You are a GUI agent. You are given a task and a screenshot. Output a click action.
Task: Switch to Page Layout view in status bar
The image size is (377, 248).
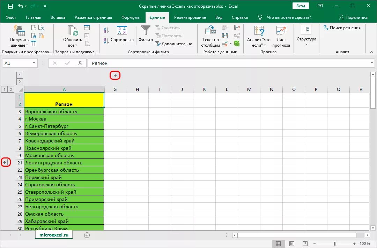[291, 244]
